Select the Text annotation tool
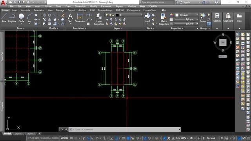This screenshot has width=251, height=141. coord(70,18)
